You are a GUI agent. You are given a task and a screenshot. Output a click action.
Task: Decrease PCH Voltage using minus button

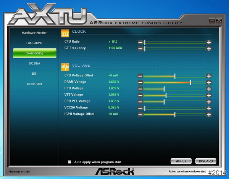click(140, 89)
